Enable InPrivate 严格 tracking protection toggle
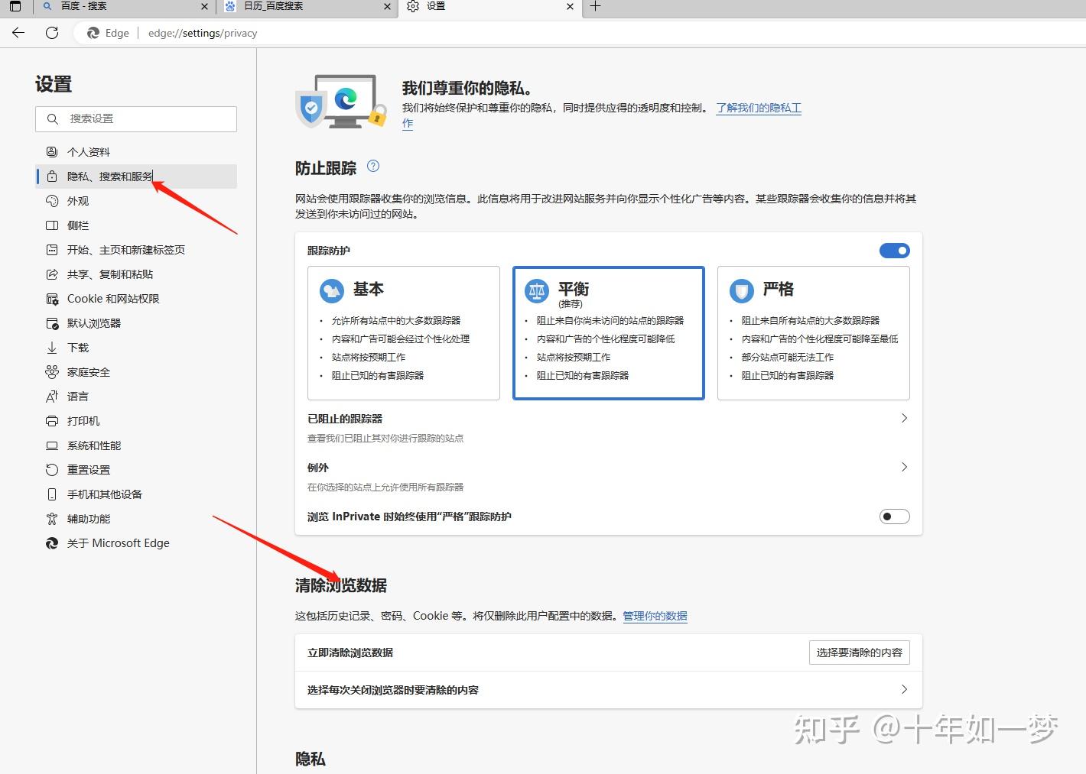1086x774 pixels. (893, 517)
